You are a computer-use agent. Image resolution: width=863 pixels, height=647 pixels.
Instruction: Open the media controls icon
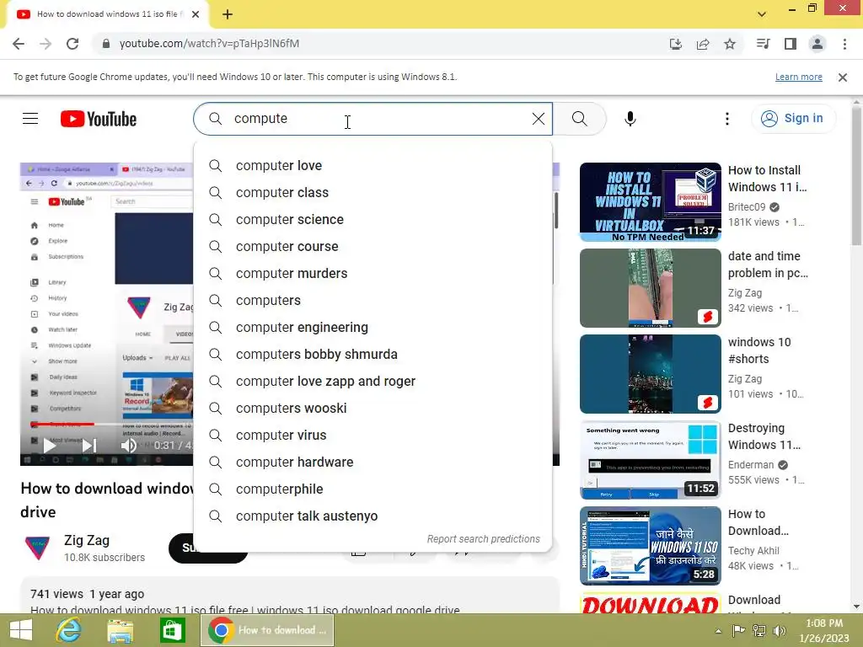(x=763, y=44)
